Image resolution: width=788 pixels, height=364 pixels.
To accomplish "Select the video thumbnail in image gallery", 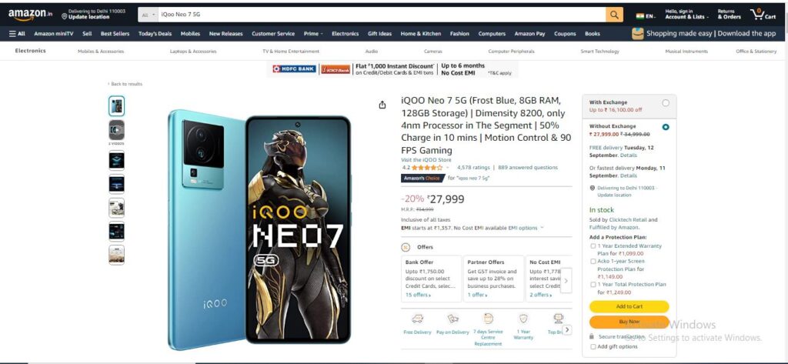I will pos(117,130).
